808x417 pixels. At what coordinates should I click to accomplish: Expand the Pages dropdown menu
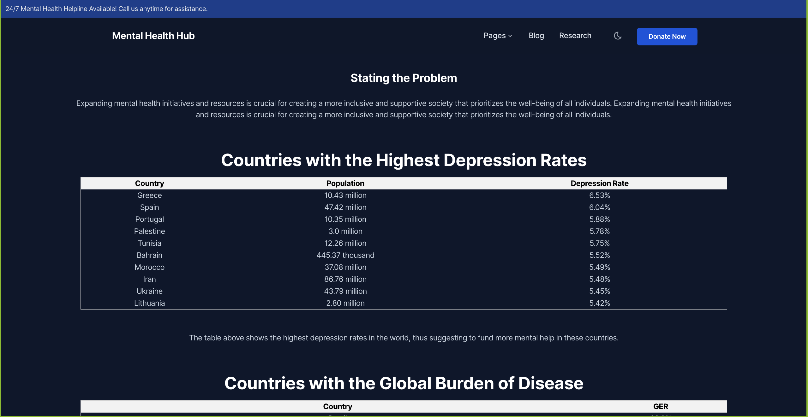(x=497, y=36)
